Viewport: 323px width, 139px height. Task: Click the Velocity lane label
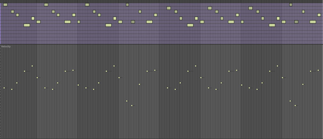click(x=6, y=46)
